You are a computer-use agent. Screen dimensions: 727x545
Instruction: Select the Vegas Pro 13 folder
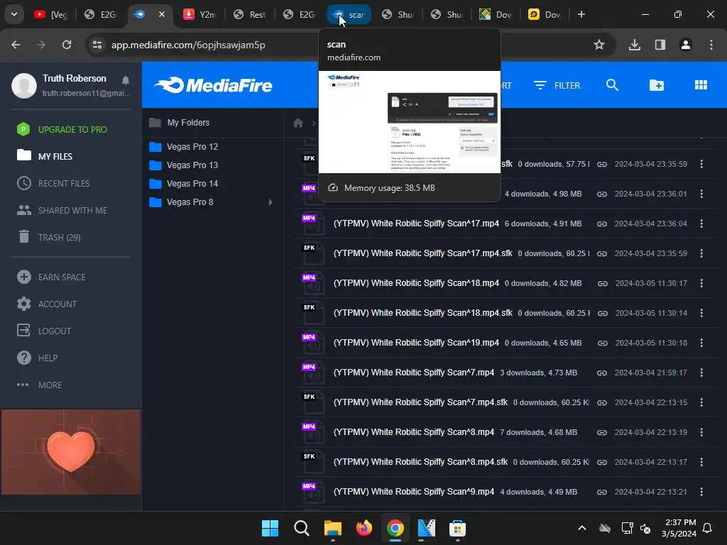click(x=184, y=165)
